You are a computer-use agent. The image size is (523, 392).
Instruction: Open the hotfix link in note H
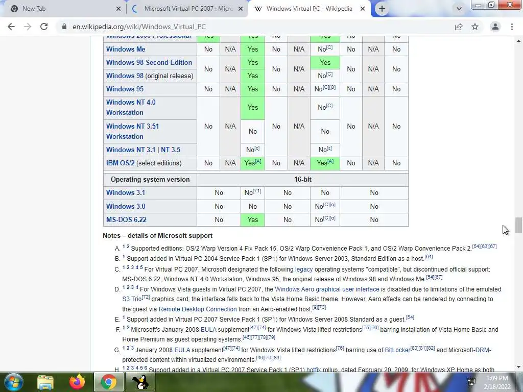point(314,370)
